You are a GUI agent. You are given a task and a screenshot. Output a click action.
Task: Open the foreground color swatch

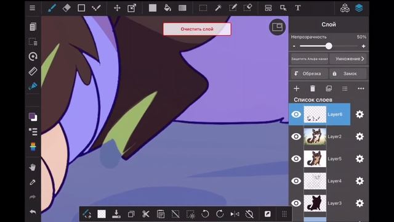pyautogui.click(x=31, y=116)
